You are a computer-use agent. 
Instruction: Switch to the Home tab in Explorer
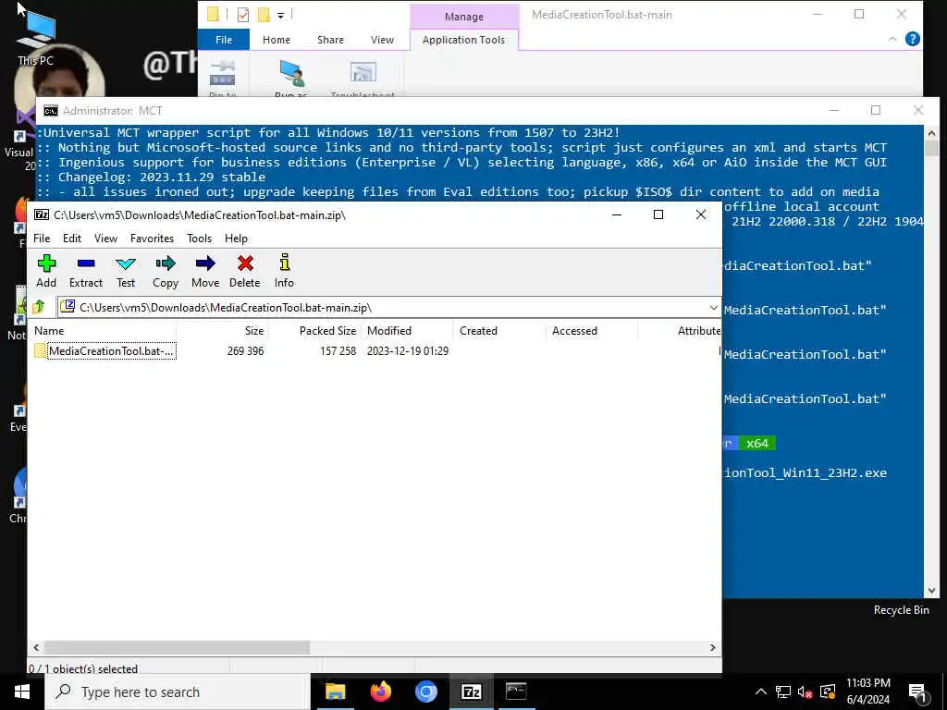pyautogui.click(x=276, y=40)
